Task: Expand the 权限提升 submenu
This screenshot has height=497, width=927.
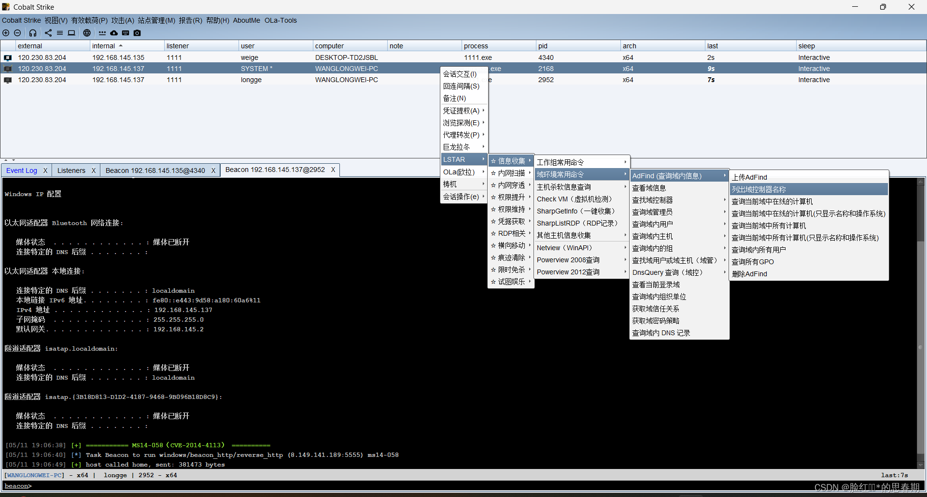Action: 511,197
